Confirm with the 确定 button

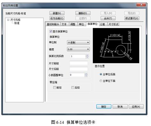coord(104,107)
